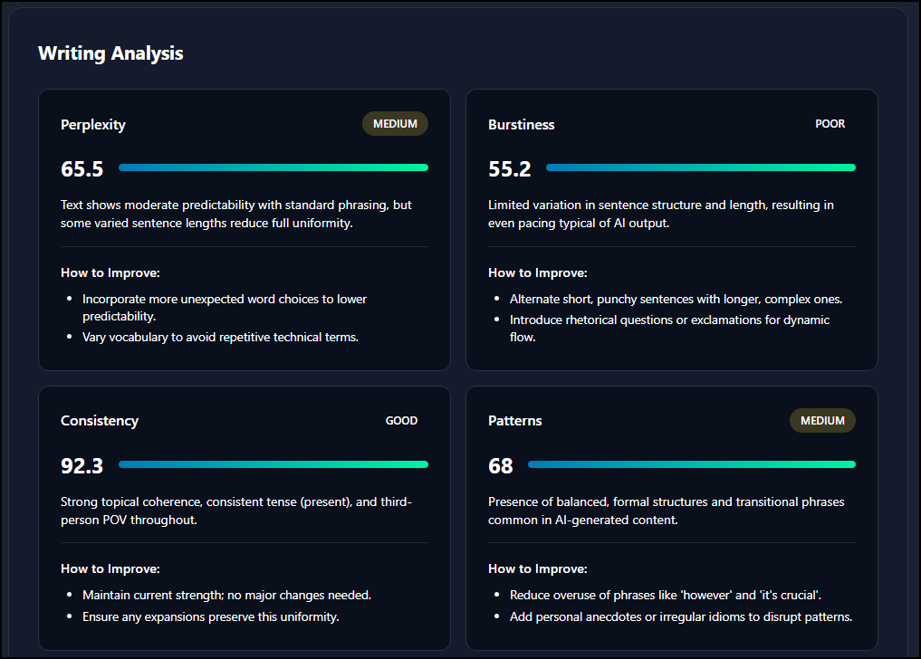Click the 65.5 Perplexity score value
The width and height of the screenshot is (921, 659).
(82, 169)
